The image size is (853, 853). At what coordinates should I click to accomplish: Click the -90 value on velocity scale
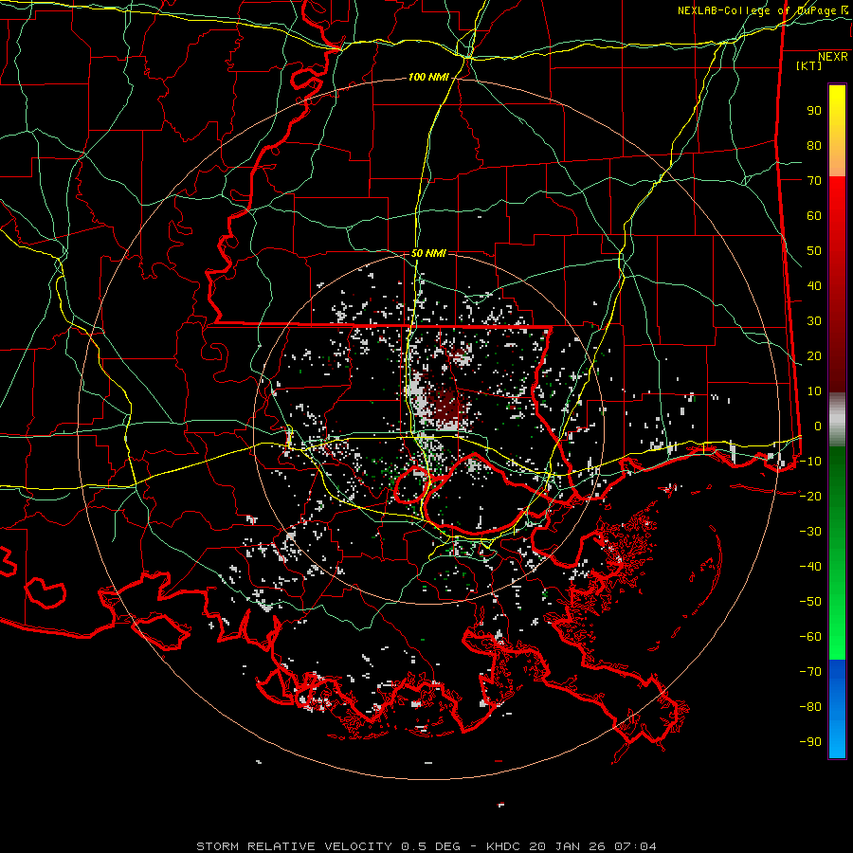tap(810, 742)
